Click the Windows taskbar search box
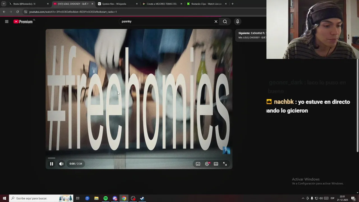 pos(41,198)
